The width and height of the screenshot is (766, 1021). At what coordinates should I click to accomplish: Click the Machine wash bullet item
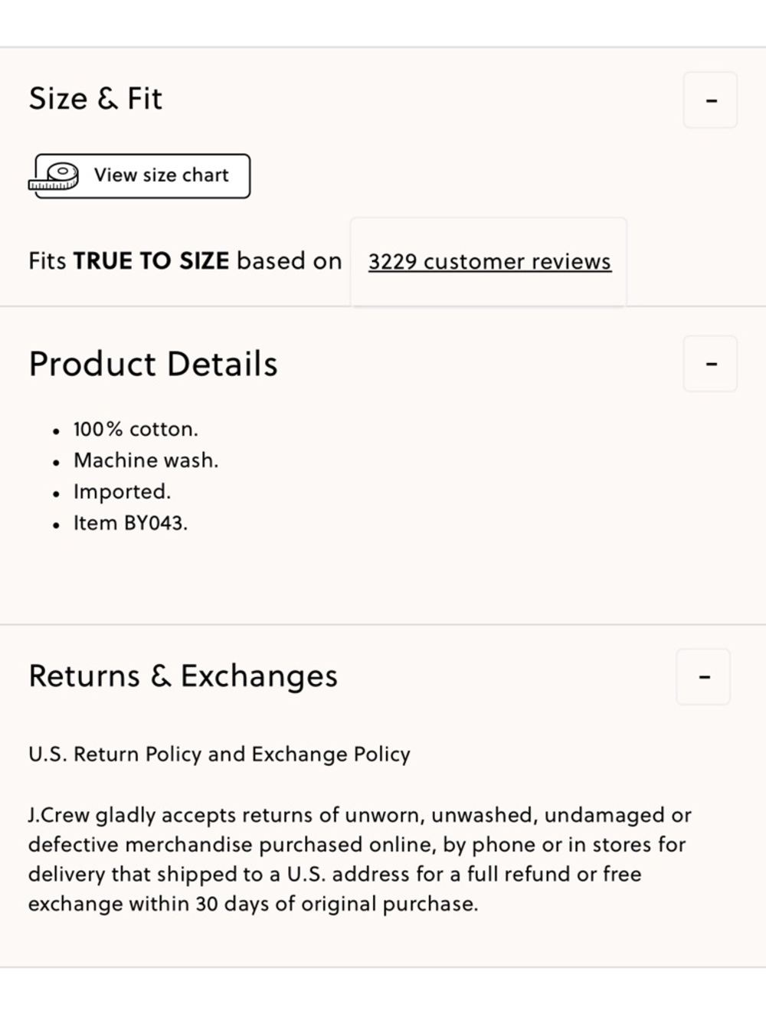pyautogui.click(x=146, y=460)
